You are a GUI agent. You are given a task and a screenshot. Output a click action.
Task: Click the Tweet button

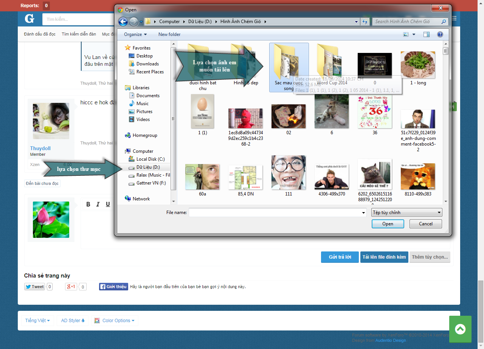pos(34,287)
